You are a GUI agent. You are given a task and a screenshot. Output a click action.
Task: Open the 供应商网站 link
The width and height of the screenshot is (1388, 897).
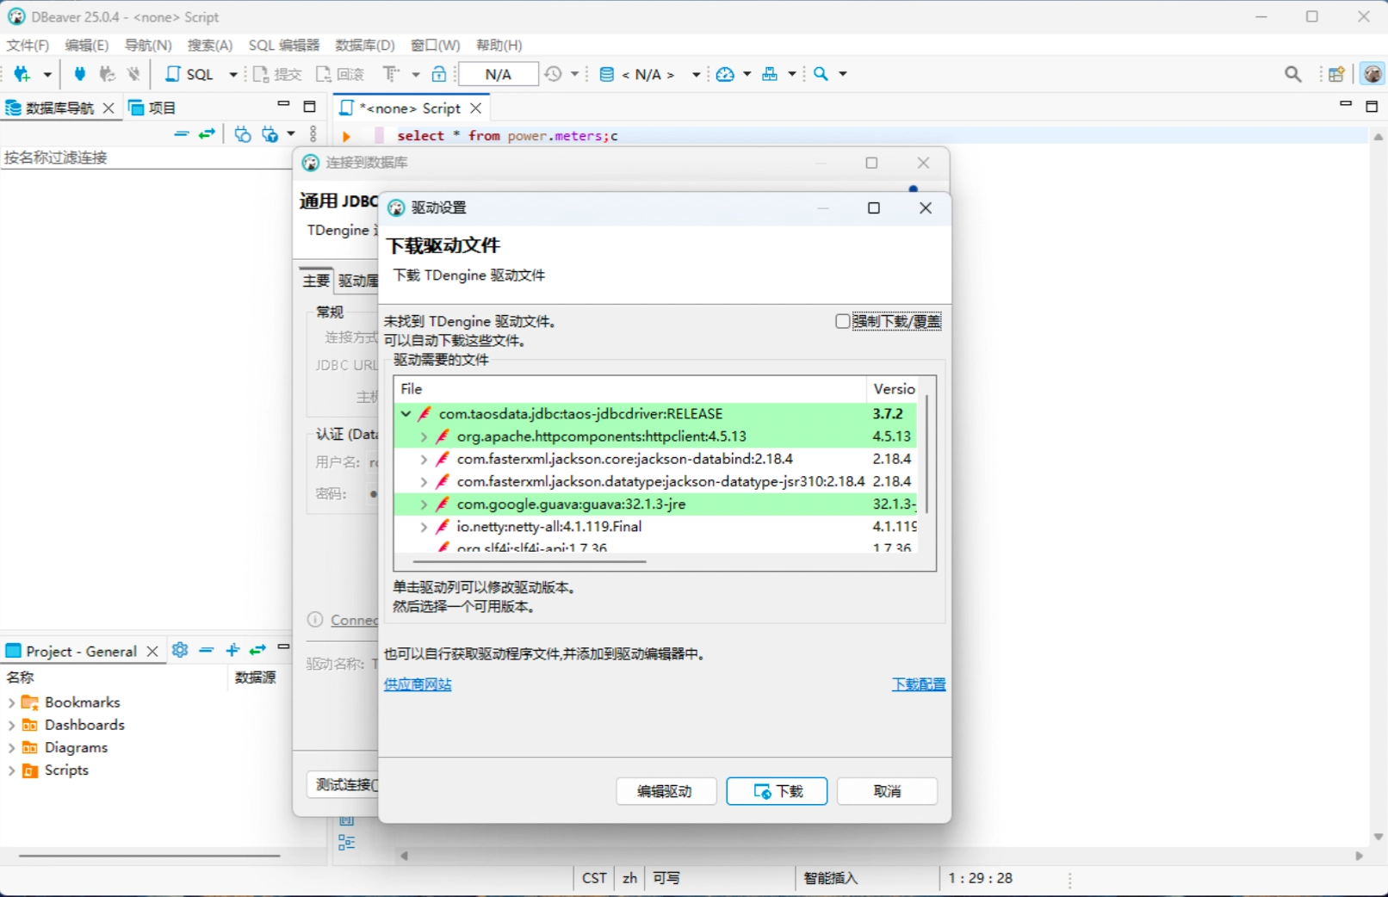pos(417,684)
